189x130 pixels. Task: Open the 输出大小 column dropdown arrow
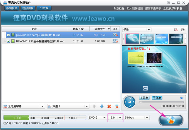(109, 29)
